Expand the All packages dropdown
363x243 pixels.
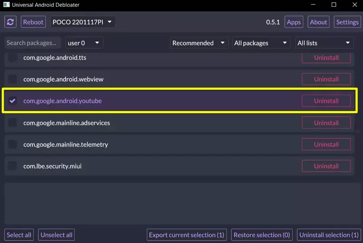tap(261, 43)
